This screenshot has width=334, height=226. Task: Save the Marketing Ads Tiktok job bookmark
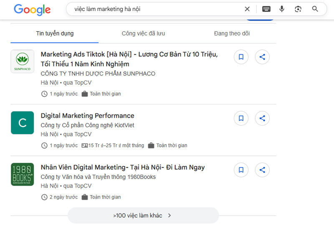pyautogui.click(x=241, y=57)
